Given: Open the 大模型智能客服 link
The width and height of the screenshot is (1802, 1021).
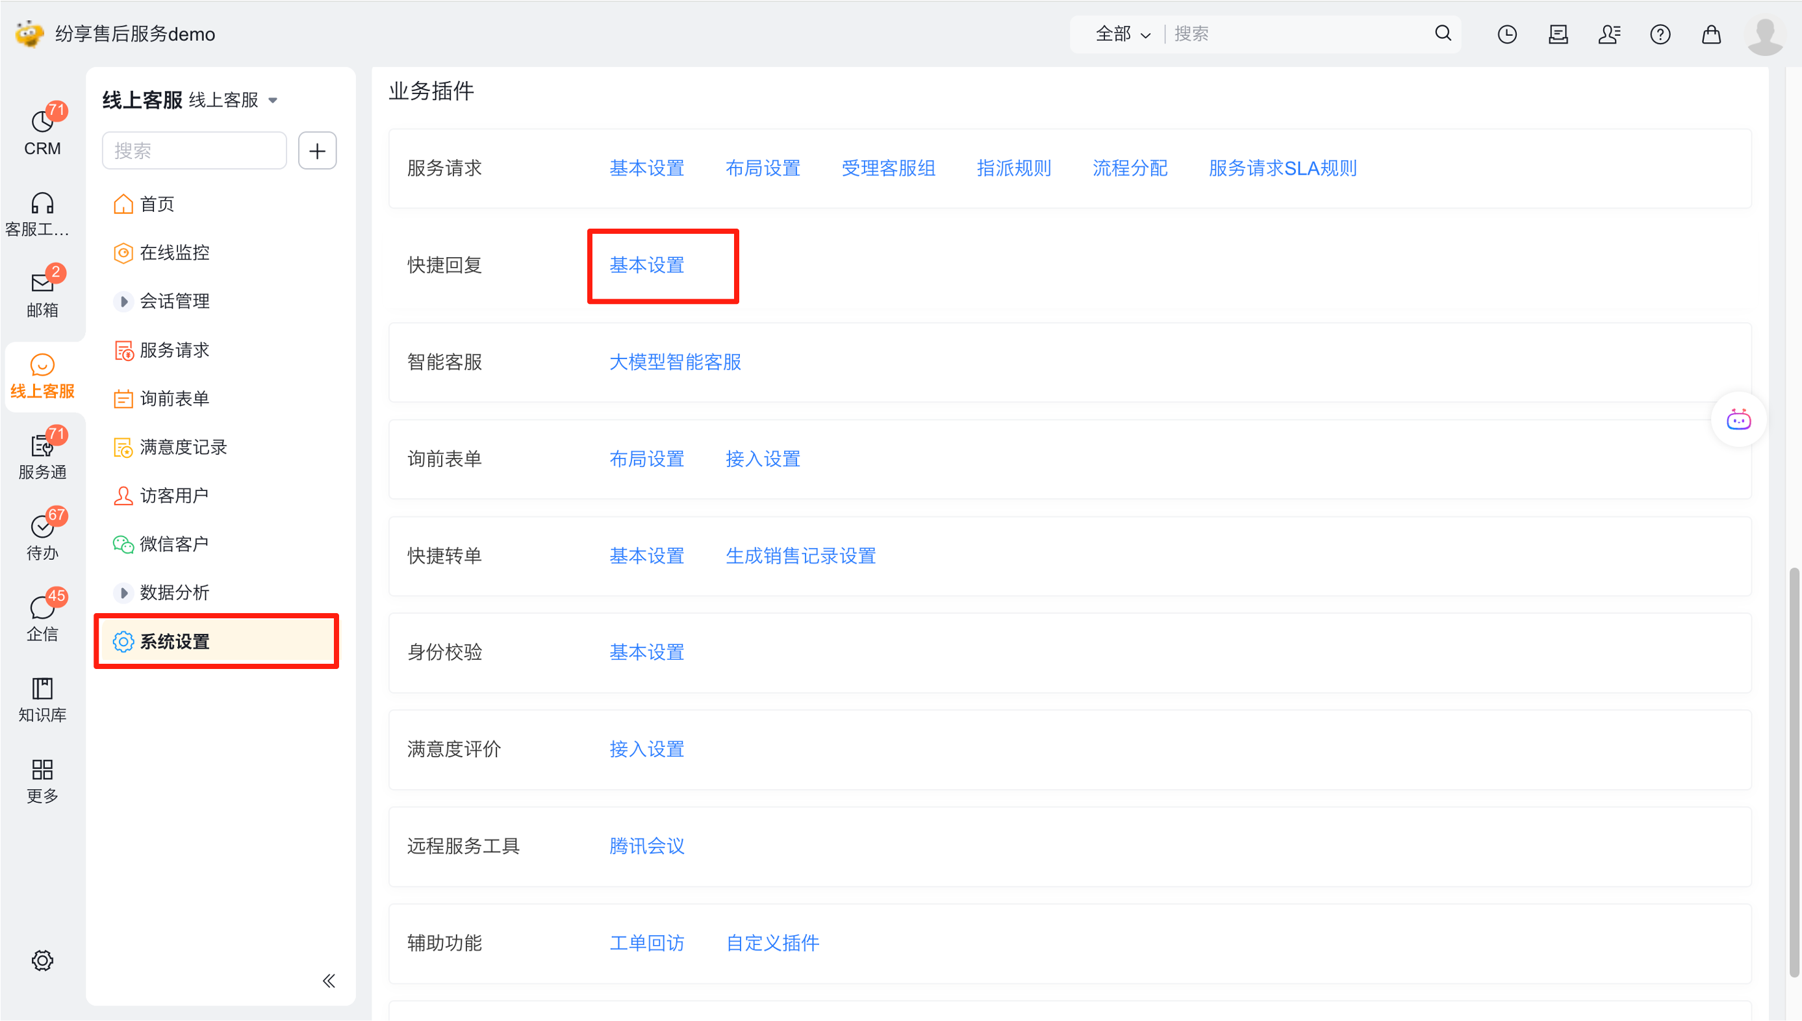Looking at the screenshot, I should [674, 362].
